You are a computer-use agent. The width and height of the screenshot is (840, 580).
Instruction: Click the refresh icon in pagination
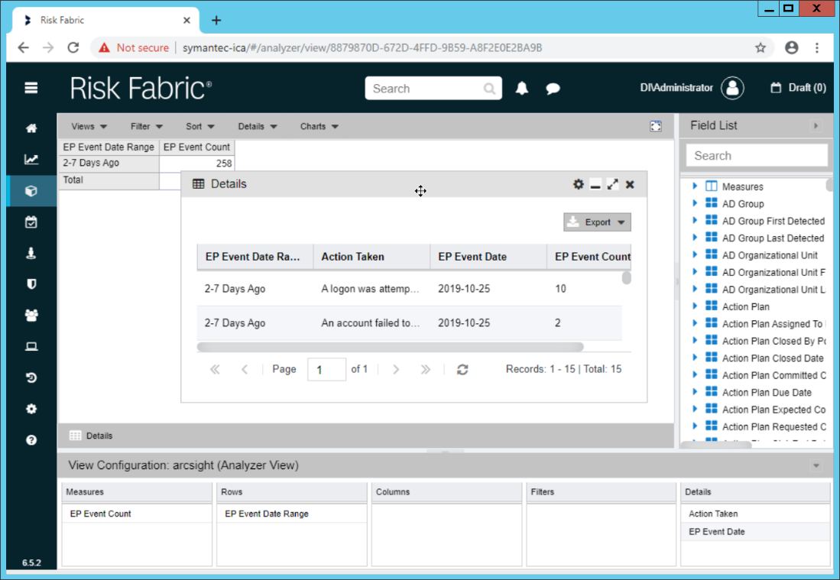click(462, 369)
